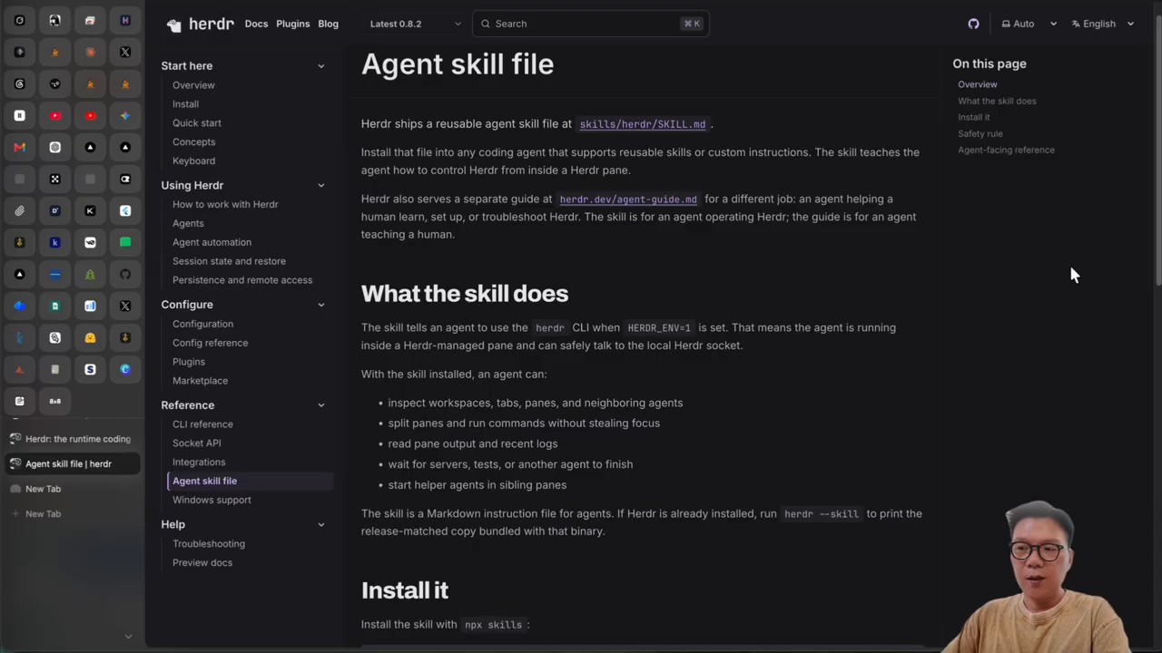
Task: Open 'Session state and restore' page
Action: (x=229, y=261)
